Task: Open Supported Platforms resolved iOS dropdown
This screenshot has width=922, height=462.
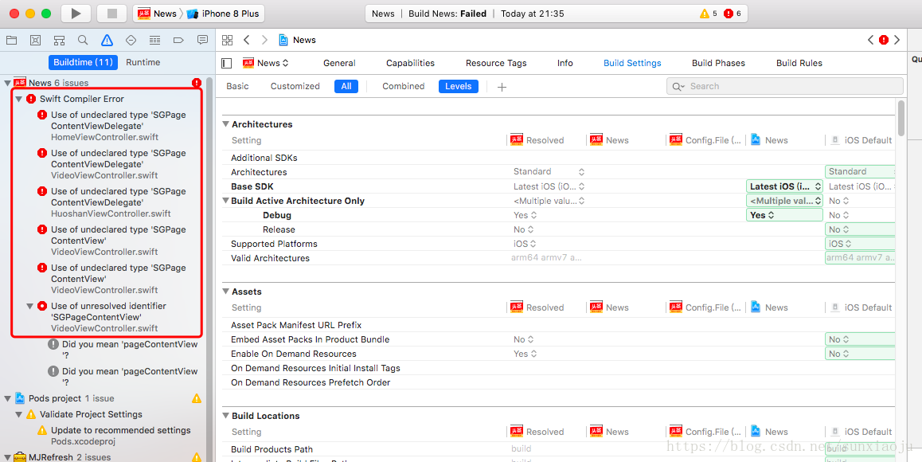Action: pos(524,244)
